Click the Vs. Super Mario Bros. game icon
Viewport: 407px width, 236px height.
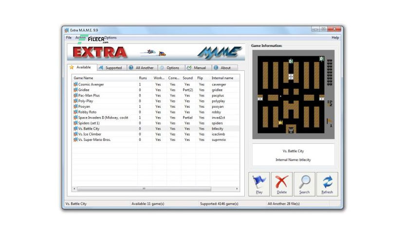click(75, 139)
